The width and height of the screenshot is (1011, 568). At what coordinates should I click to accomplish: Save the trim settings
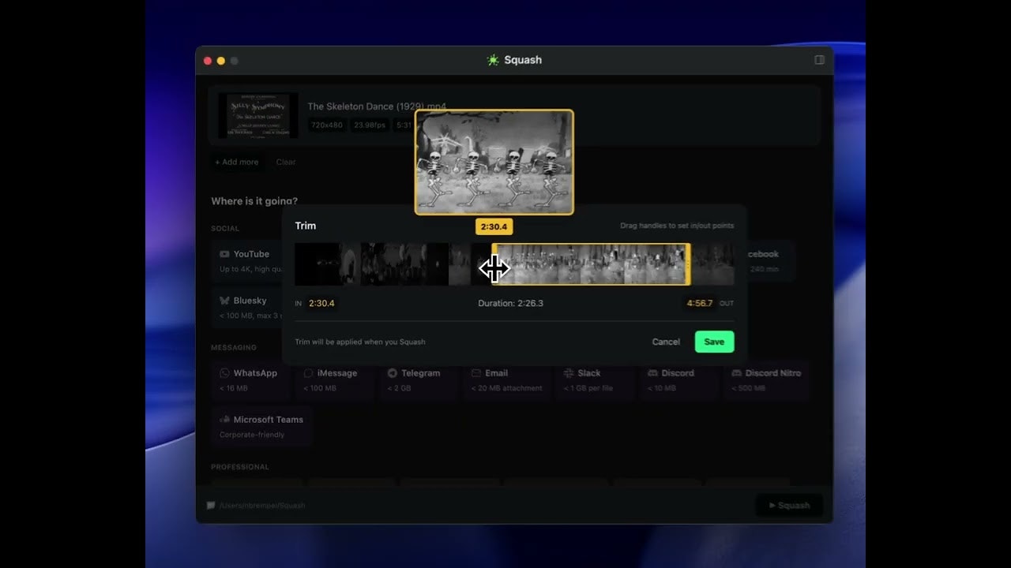714,342
